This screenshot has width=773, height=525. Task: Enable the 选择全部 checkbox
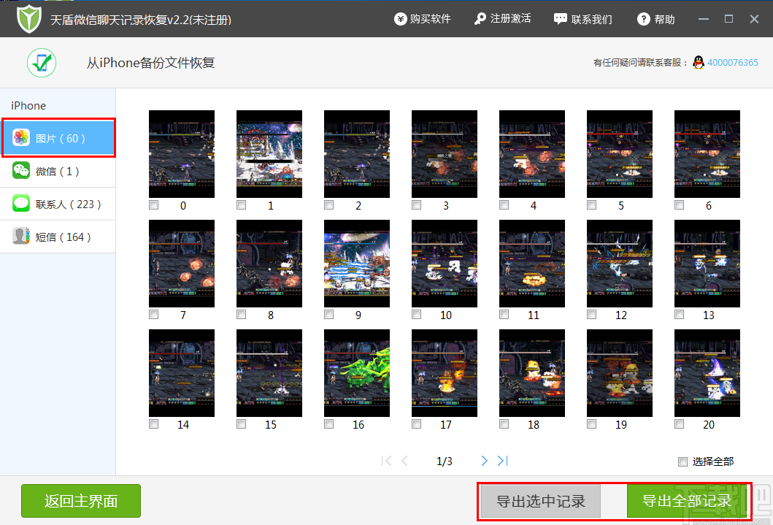pos(682,462)
